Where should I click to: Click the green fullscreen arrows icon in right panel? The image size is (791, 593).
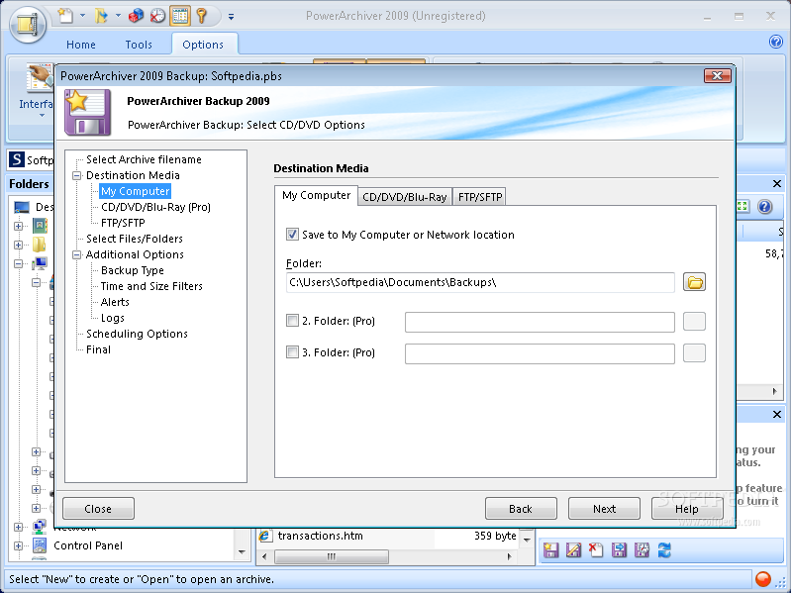tap(742, 206)
